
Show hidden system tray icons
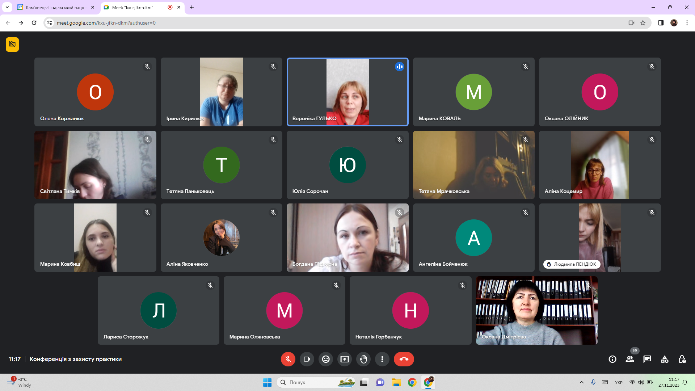click(581, 382)
